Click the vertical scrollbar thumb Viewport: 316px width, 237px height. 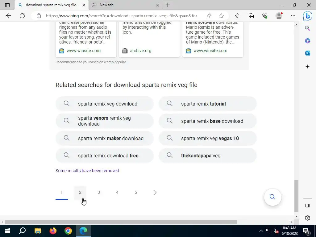pos(296,196)
